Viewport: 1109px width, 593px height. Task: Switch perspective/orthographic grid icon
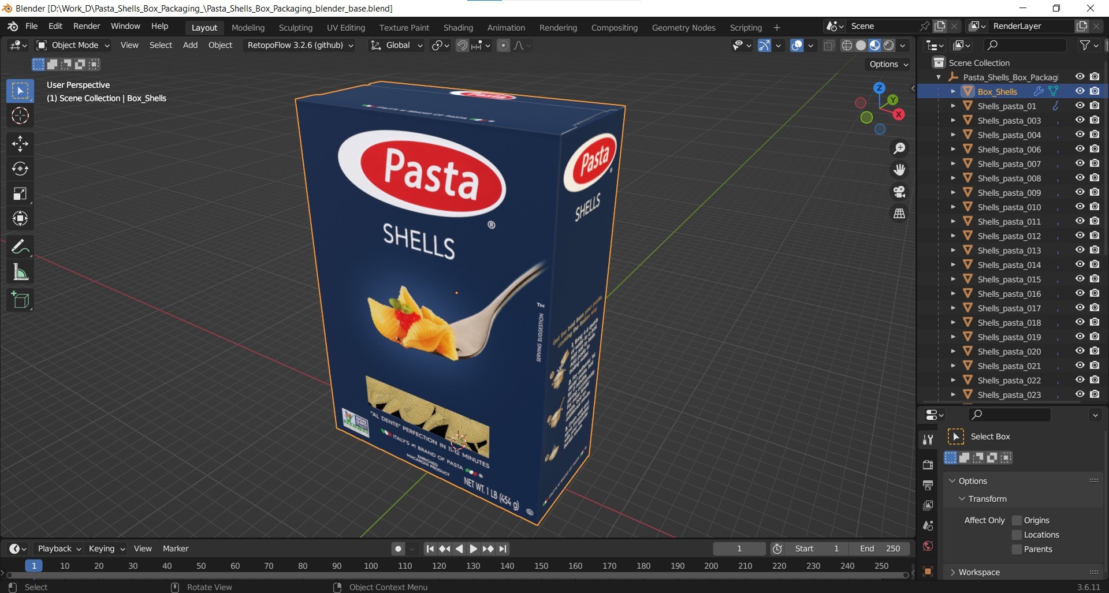coord(899,214)
